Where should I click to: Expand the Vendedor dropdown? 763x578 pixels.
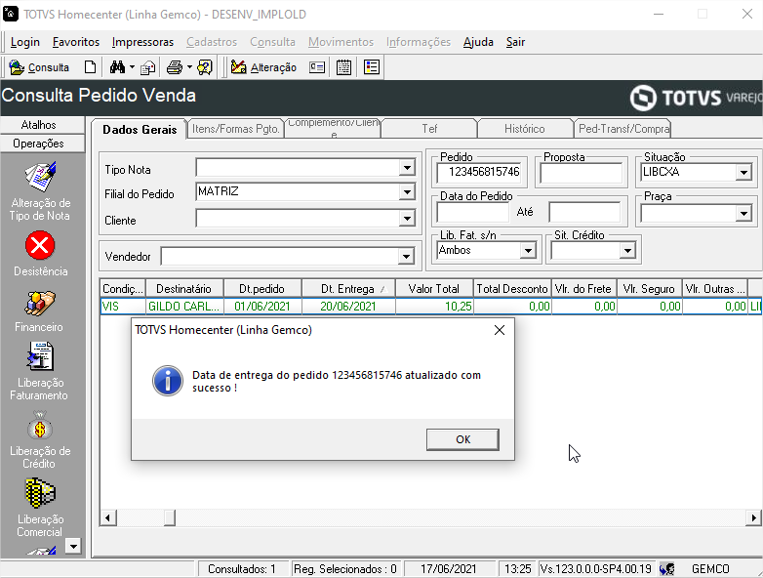(x=405, y=256)
